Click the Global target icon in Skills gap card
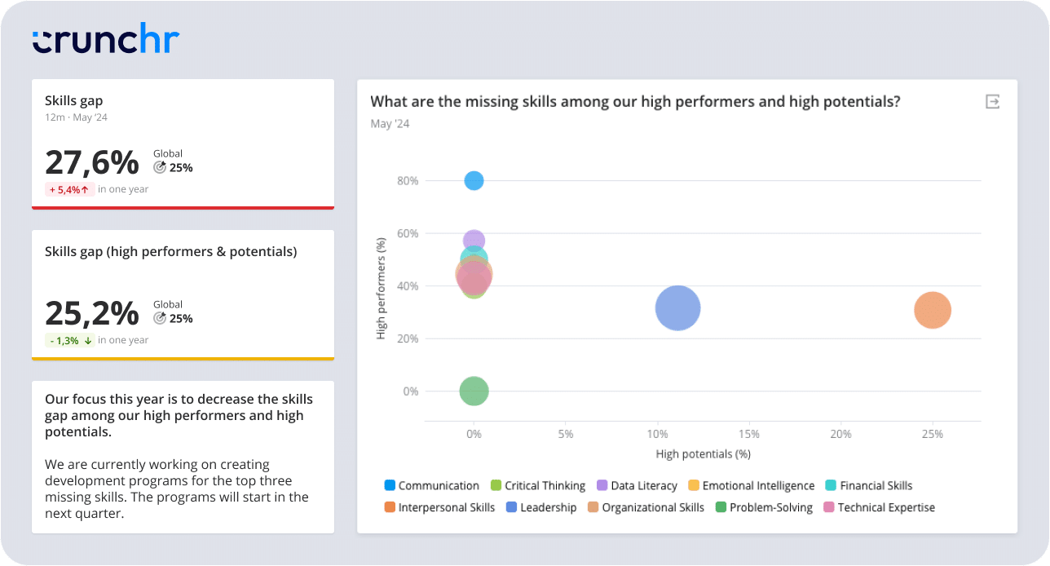The height and width of the screenshot is (566, 1050). 160,167
